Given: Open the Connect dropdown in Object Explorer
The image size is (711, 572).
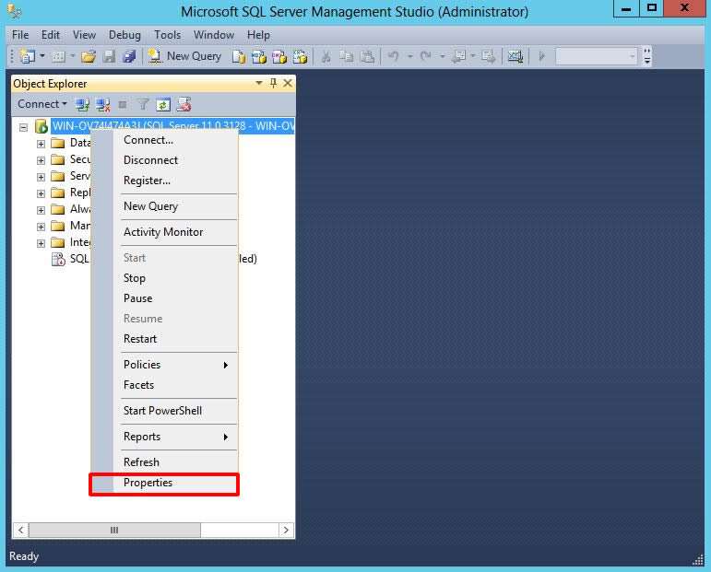Looking at the screenshot, I should point(42,104).
